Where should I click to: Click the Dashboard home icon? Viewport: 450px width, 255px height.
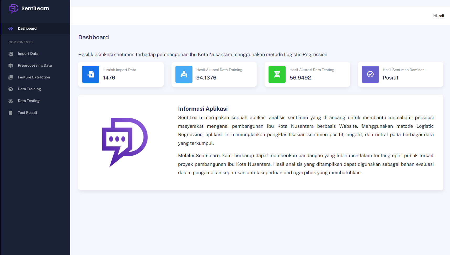(10, 29)
